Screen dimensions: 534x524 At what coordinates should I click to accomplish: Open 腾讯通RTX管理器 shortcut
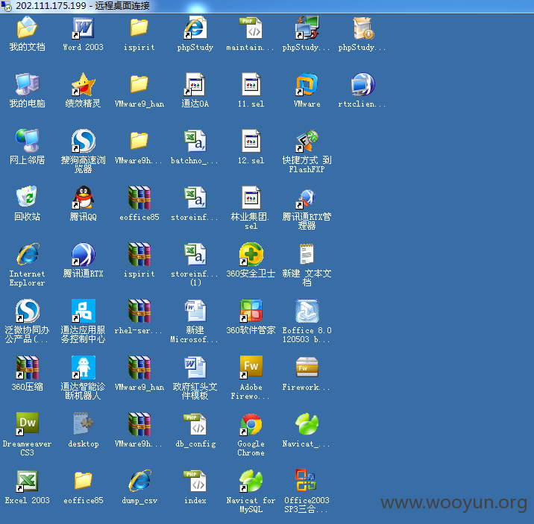click(307, 198)
